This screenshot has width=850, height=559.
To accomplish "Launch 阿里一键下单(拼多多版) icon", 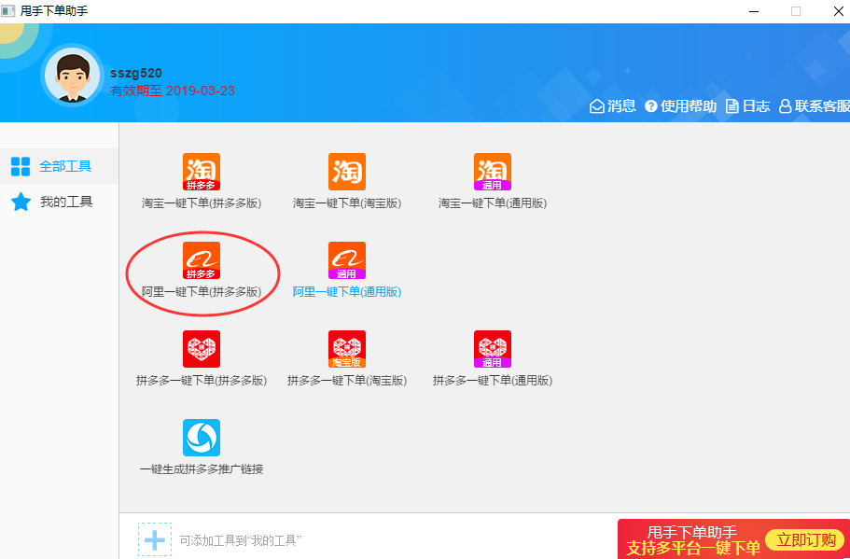I will 202,260.
